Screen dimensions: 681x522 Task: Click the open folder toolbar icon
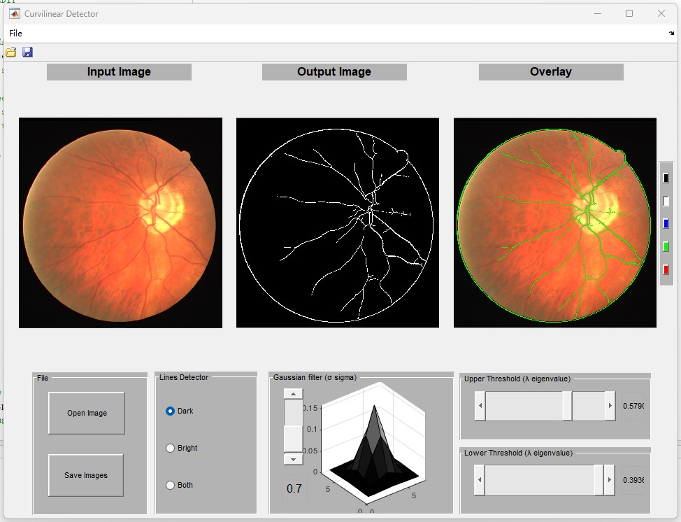(x=11, y=52)
